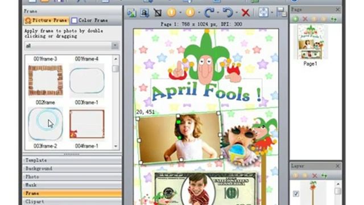
Task: Select the 004frame-1 red border thumbnail
Action: (x=87, y=124)
